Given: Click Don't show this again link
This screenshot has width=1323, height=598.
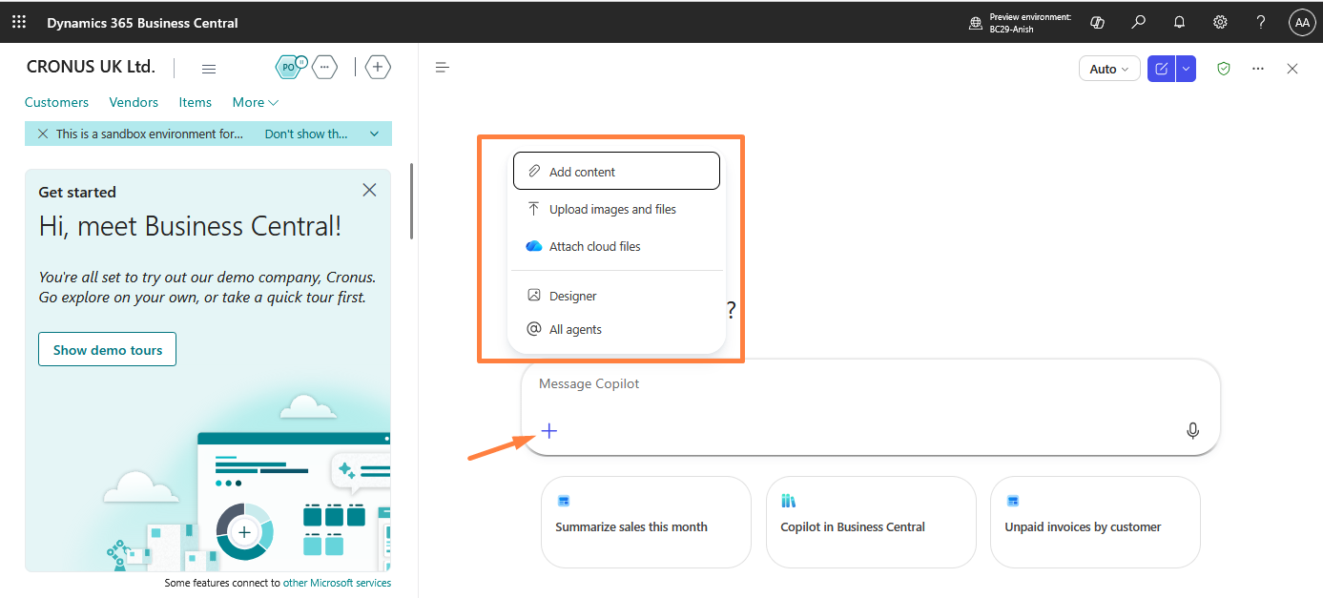Looking at the screenshot, I should [306, 134].
